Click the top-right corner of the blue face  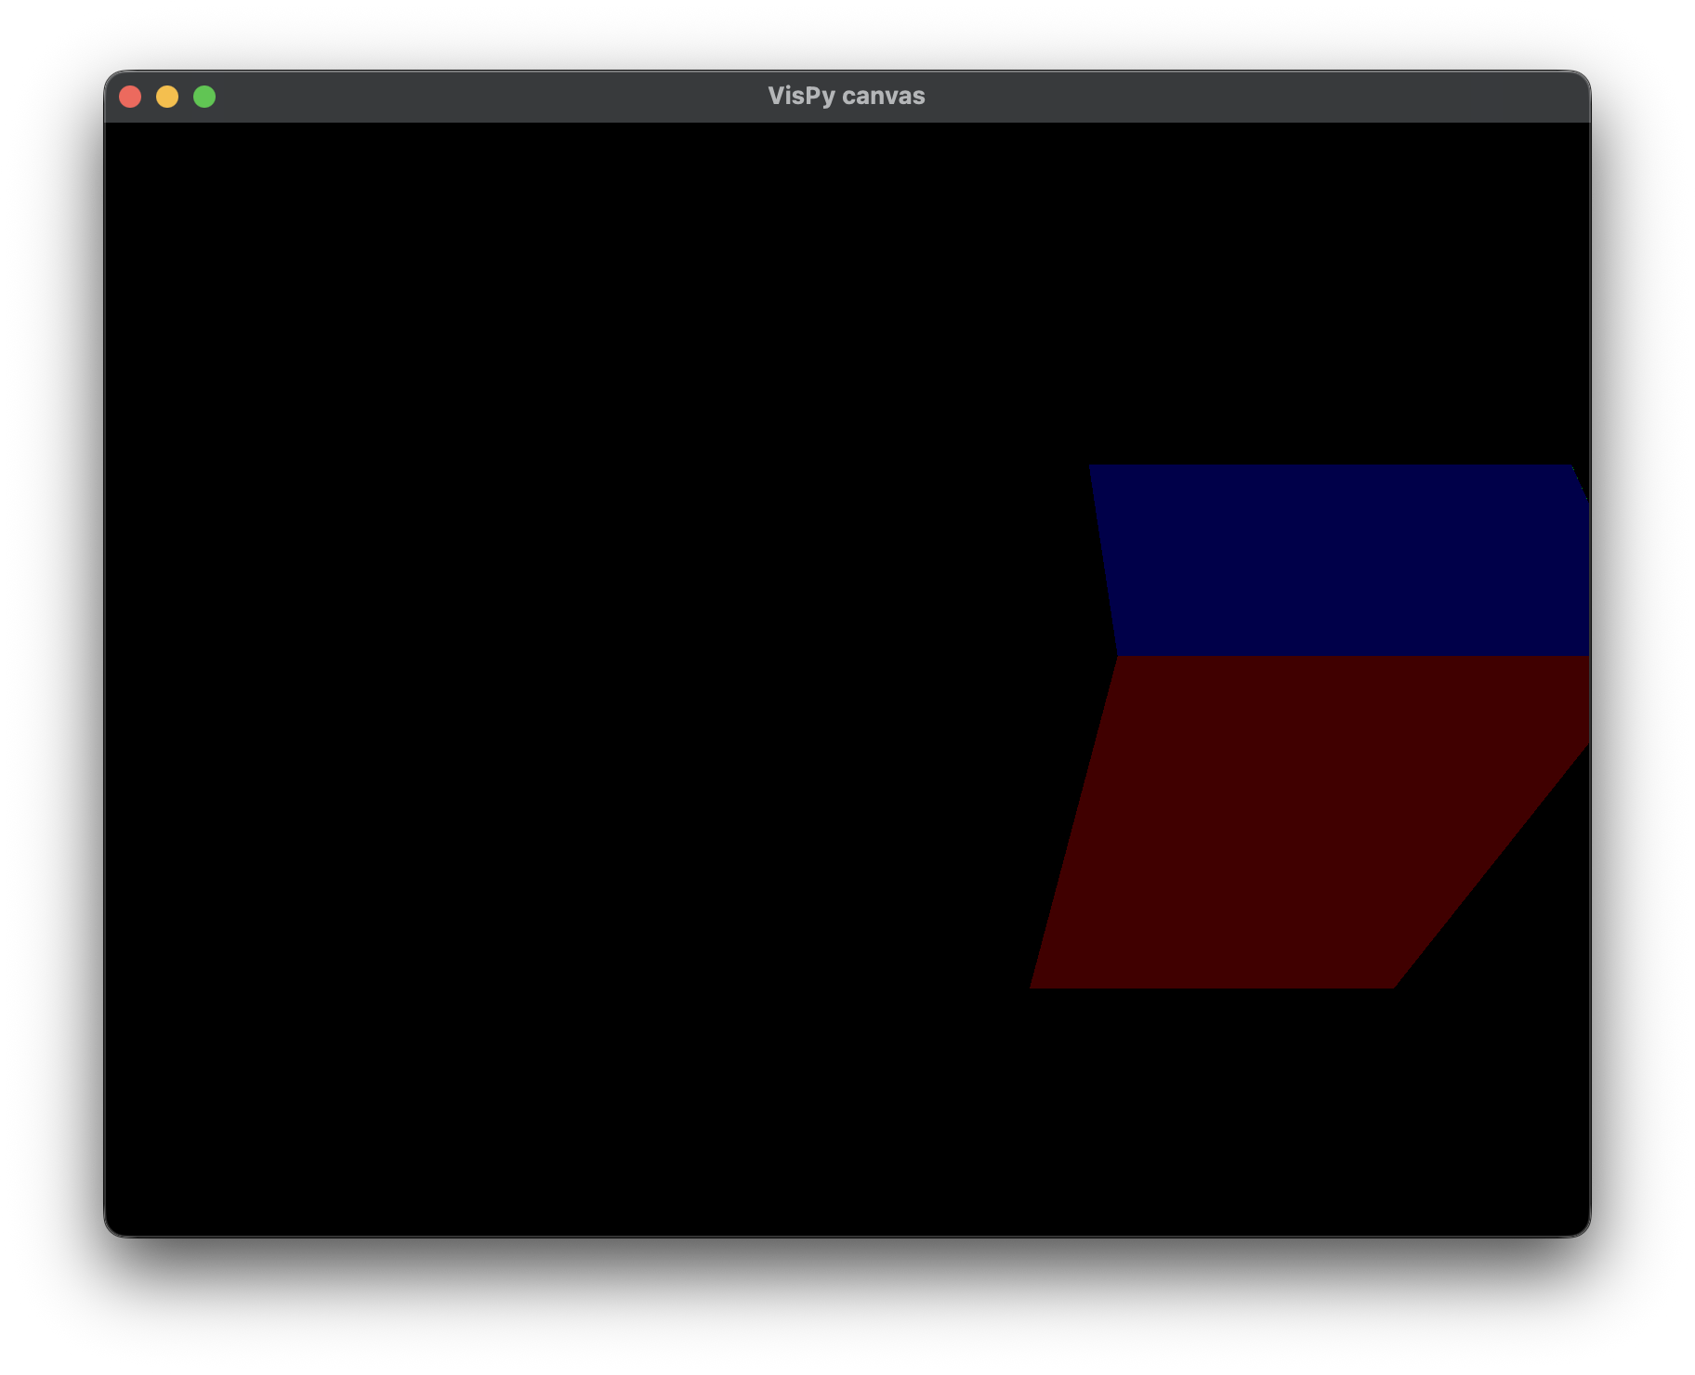pyautogui.click(x=1570, y=466)
